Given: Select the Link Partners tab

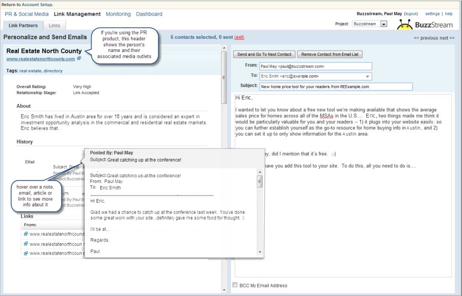Looking at the screenshot, I should pyautogui.click(x=23, y=25).
